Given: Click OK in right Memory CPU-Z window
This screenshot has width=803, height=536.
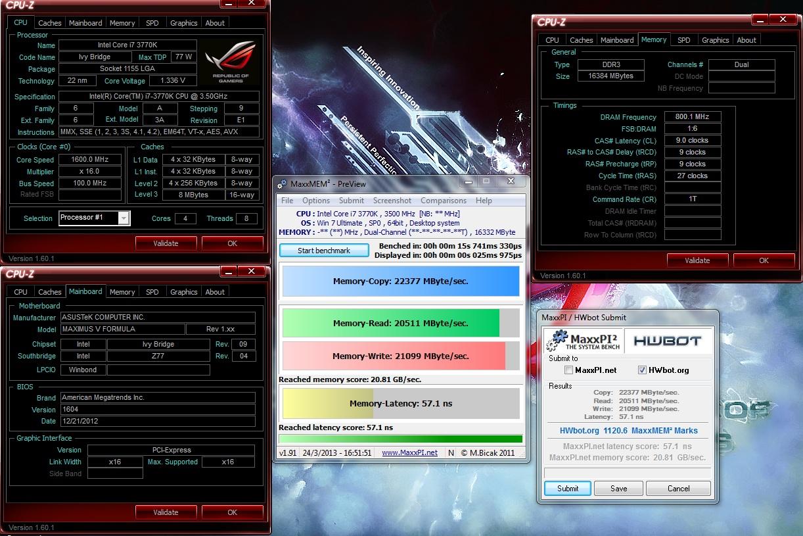Looking at the screenshot, I should [764, 260].
